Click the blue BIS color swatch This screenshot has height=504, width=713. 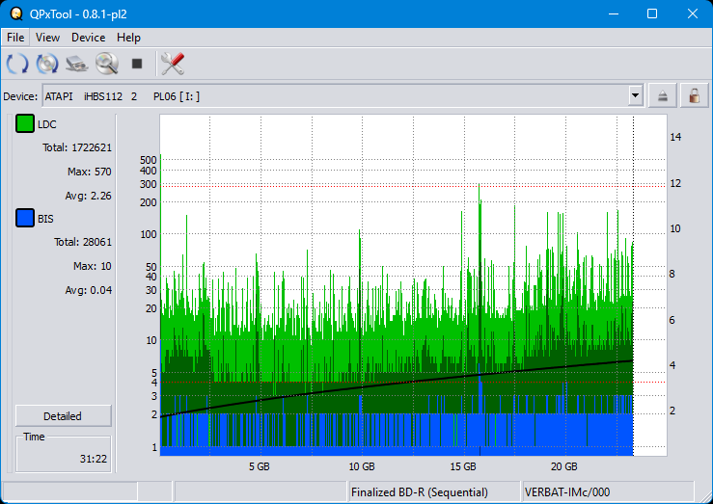pos(25,219)
